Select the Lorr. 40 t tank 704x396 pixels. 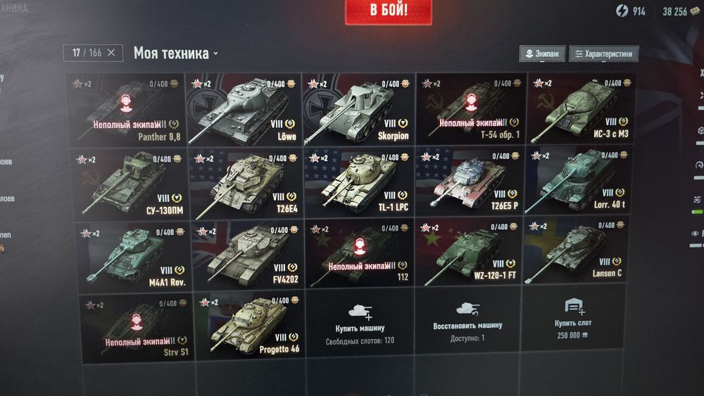click(x=579, y=181)
